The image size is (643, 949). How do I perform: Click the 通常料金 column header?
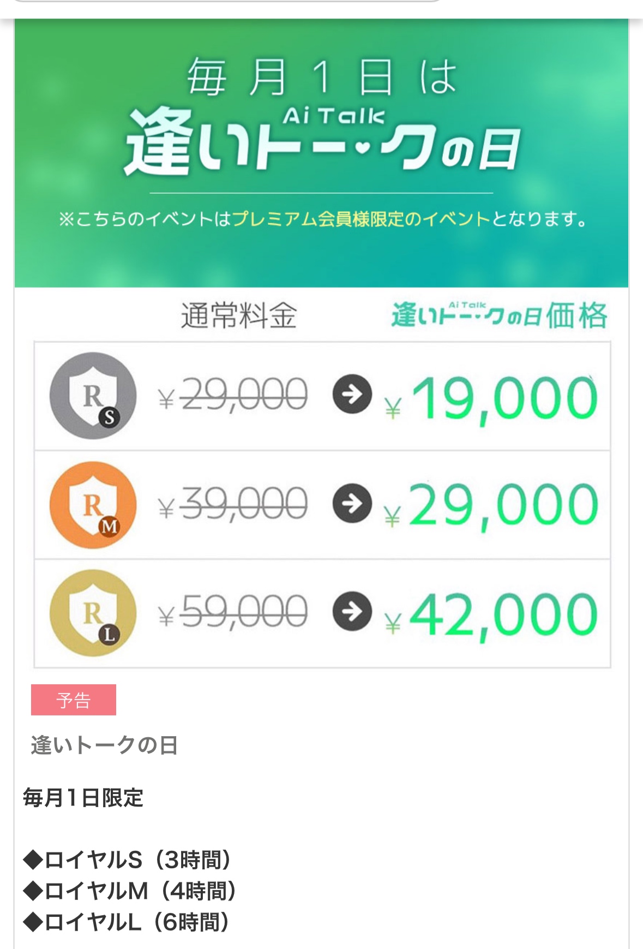coord(239,315)
